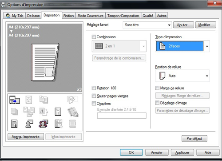The image size is (222, 161).
Task: Open help with the Aide button
Action: click(x=208, y=152)
